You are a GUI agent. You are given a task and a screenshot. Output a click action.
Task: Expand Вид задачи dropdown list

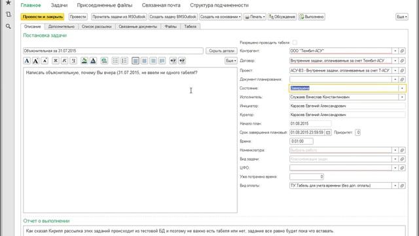click(x=395, y=159)
